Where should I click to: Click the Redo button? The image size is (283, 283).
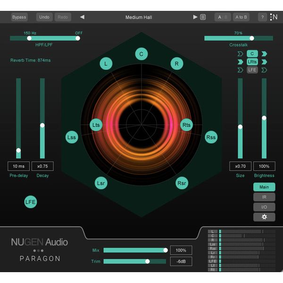pos(63,17)
